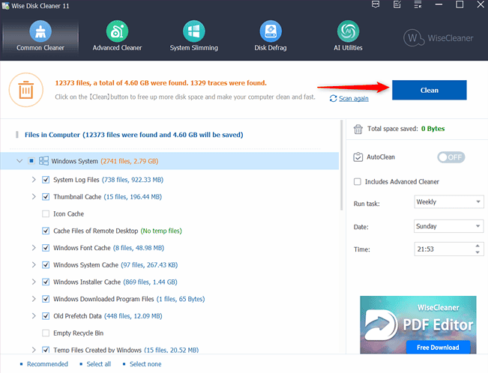Viewport: 488px width, 373px height.
Task: Open the System Slimming section
Action: pyautogui.click(x=193, y=36)
